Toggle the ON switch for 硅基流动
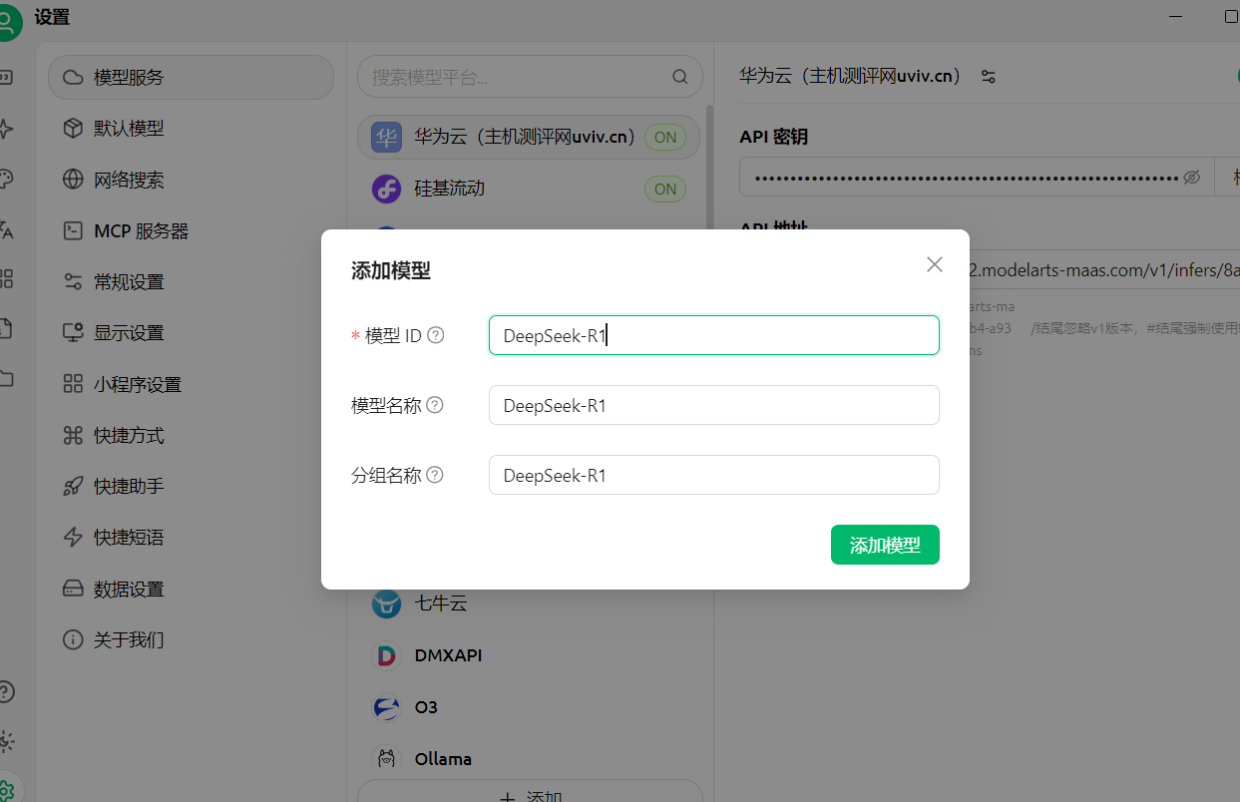This screenshot has width=1240, height=802. pyautogui.click(x=665, y=189)
